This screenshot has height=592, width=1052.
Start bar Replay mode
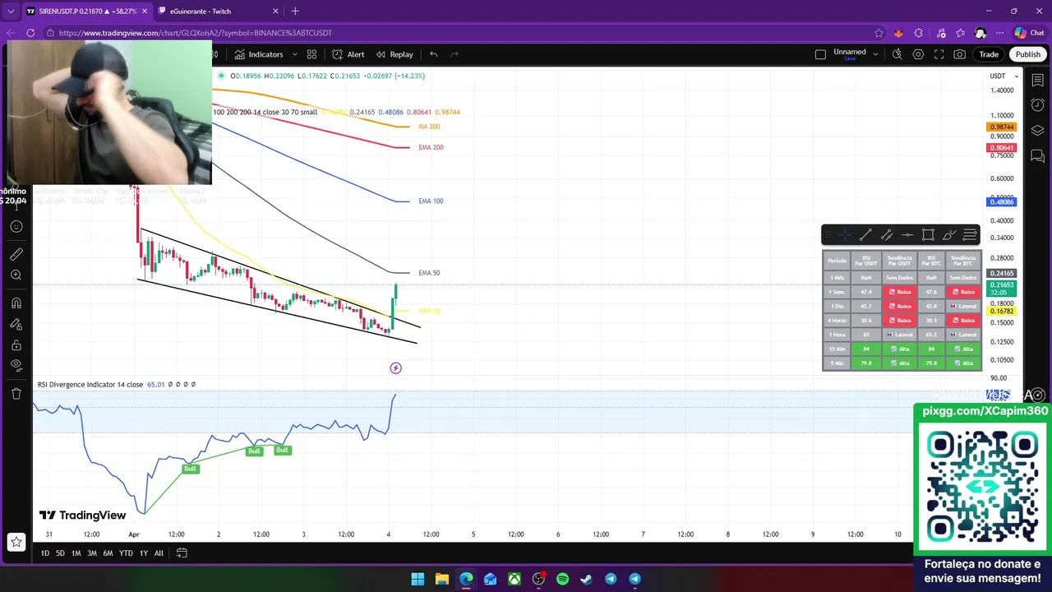click(394, 54)
